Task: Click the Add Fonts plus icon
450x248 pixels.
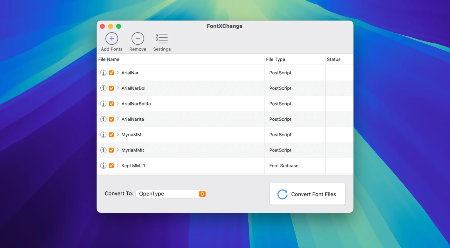Action: click(x=112, y=39)
